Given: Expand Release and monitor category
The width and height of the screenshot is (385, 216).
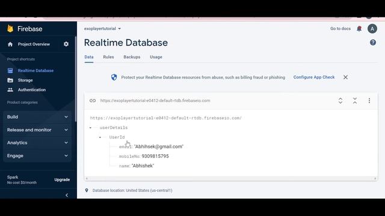Looking at the screenshot, I should click(37, 130).
